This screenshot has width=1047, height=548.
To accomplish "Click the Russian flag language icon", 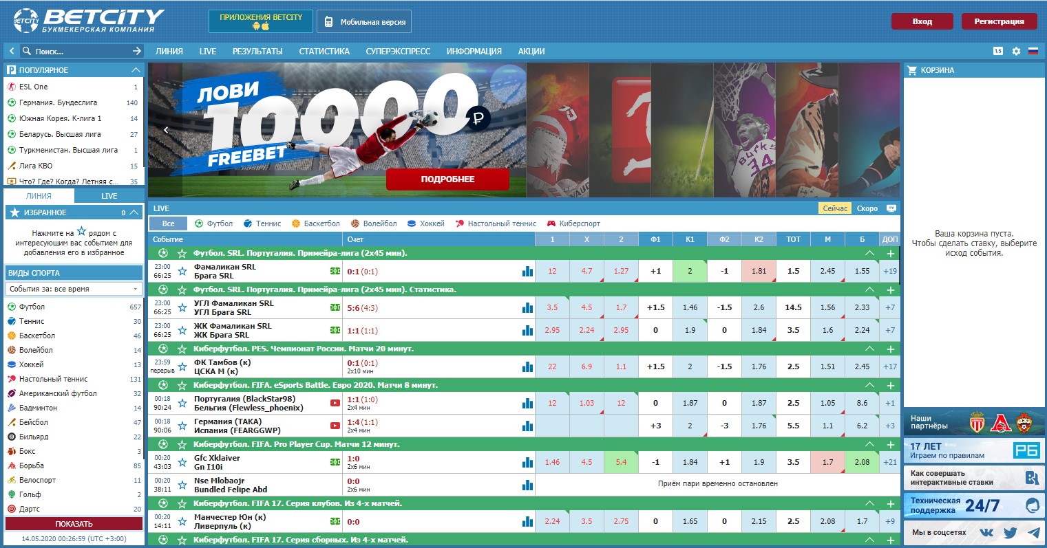I will [1033, 51].
